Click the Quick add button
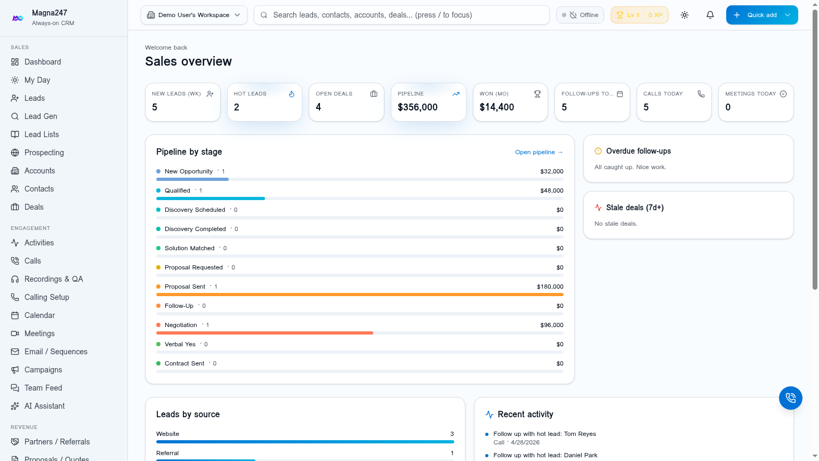 tap(762, 15)
